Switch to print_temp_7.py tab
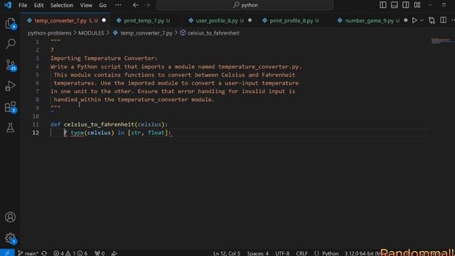This screenshot has width=455, height=256. (147, 21)
